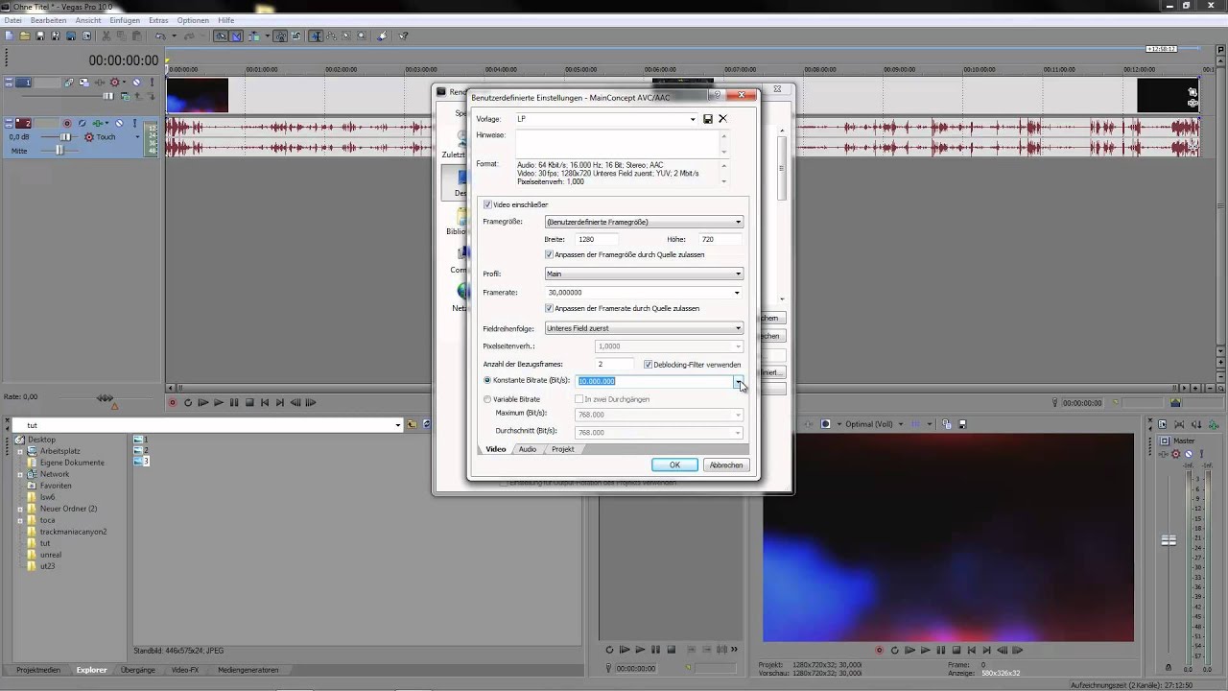Viewport: 1228px width, 691px height.
Task: Open Explorer path dropdown showing tut
Action: (x=398, y=425)
